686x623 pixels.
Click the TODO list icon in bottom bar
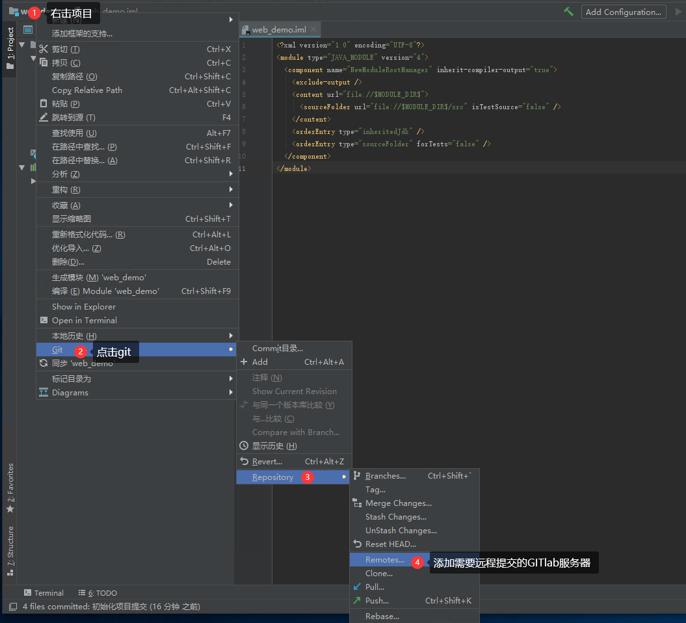coord(82,592)
